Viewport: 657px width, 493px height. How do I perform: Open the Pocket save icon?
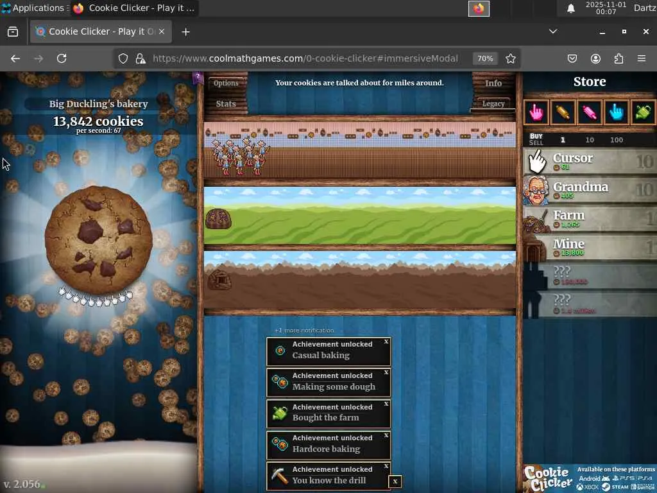pyautogui.click(x=572, y=58)
